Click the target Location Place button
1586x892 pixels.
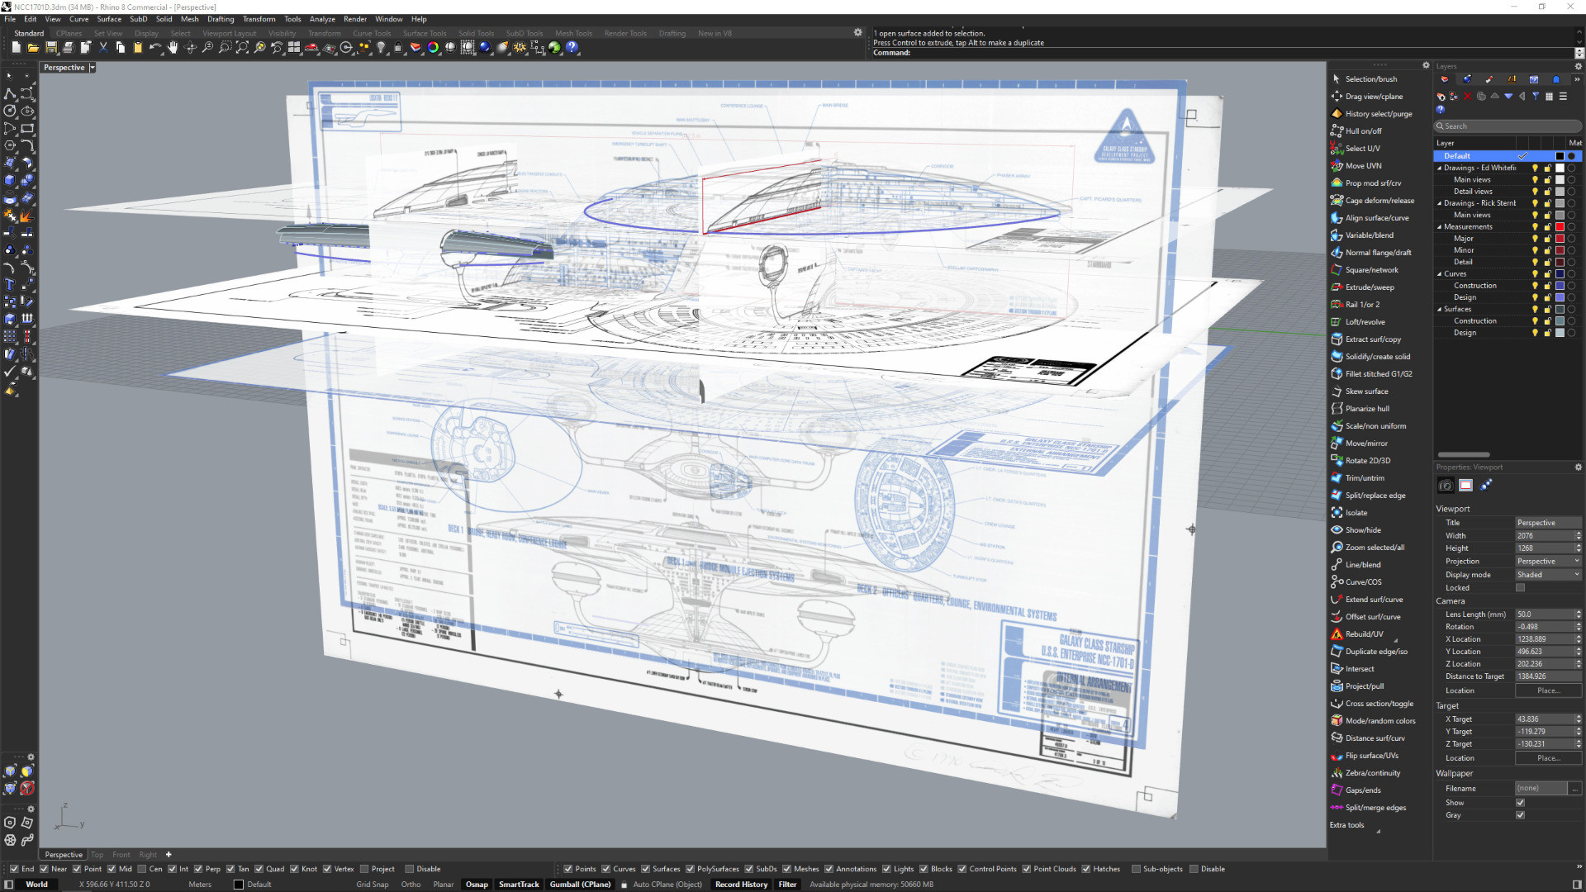pos(1548,758)
